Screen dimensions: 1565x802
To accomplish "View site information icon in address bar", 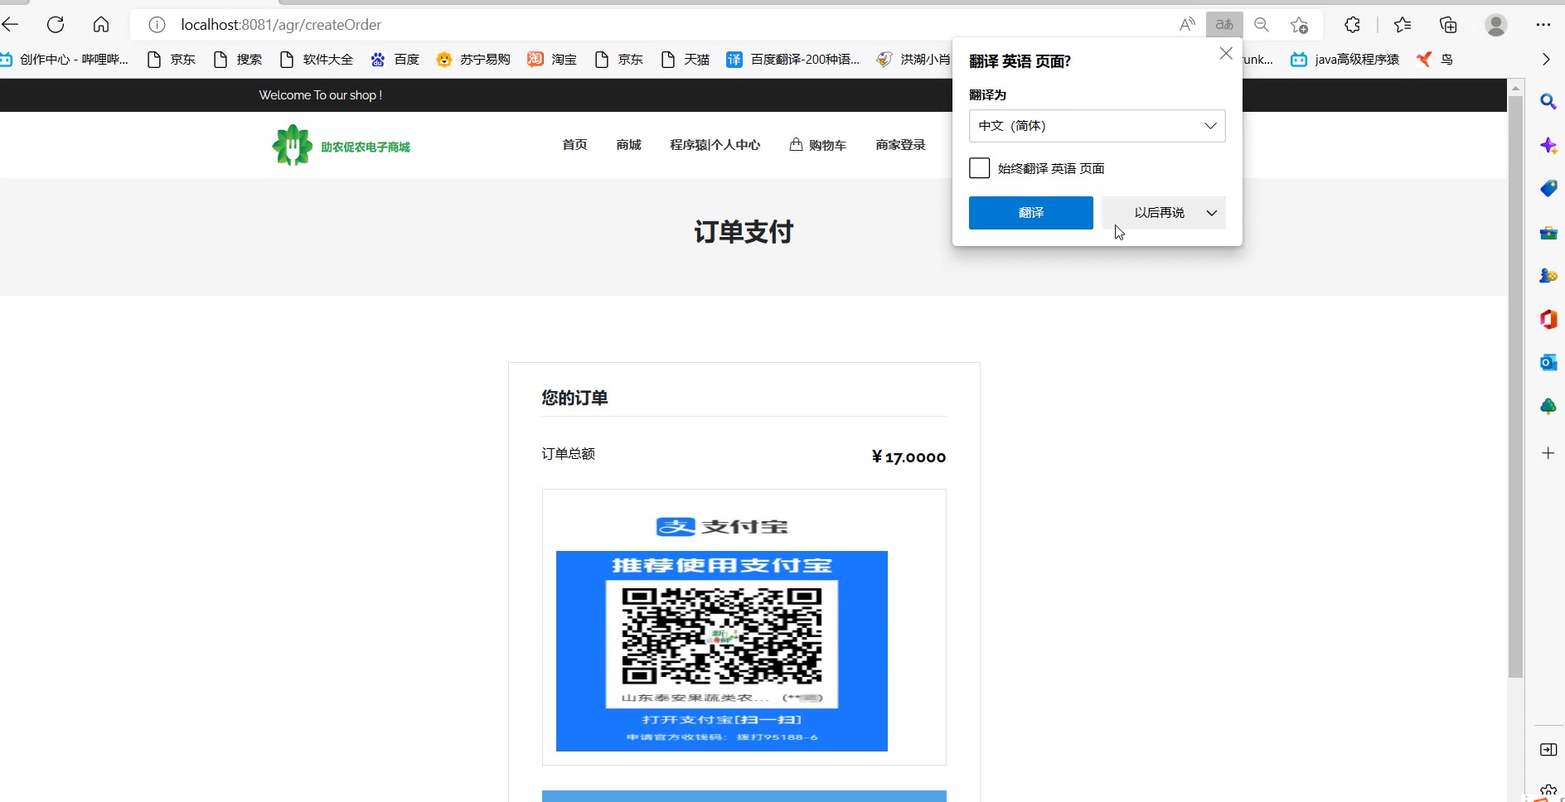I will pyautogui.click(x=157, y=25).
